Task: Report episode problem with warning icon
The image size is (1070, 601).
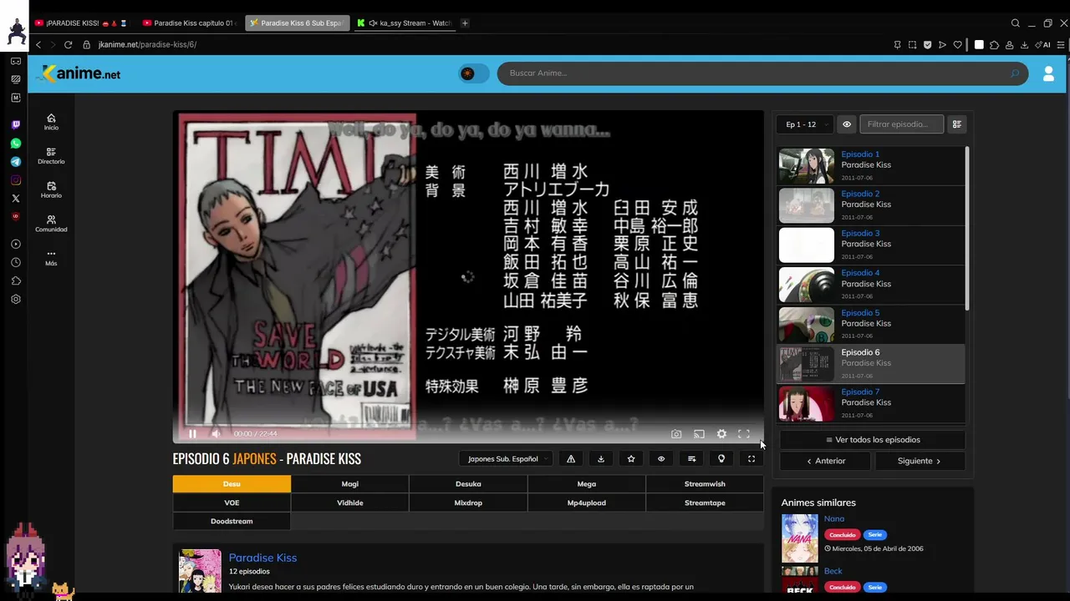Action: 571,458
